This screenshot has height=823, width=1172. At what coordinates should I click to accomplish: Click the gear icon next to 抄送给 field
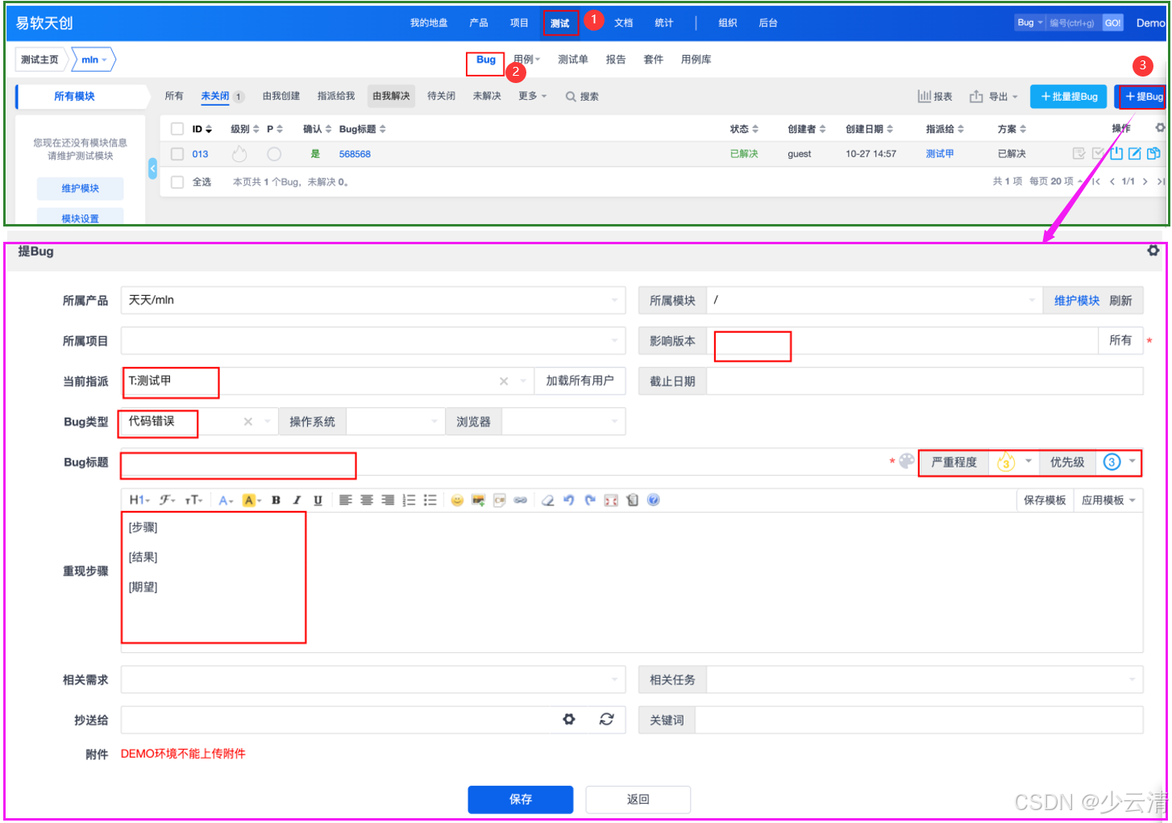click(569, 719)
